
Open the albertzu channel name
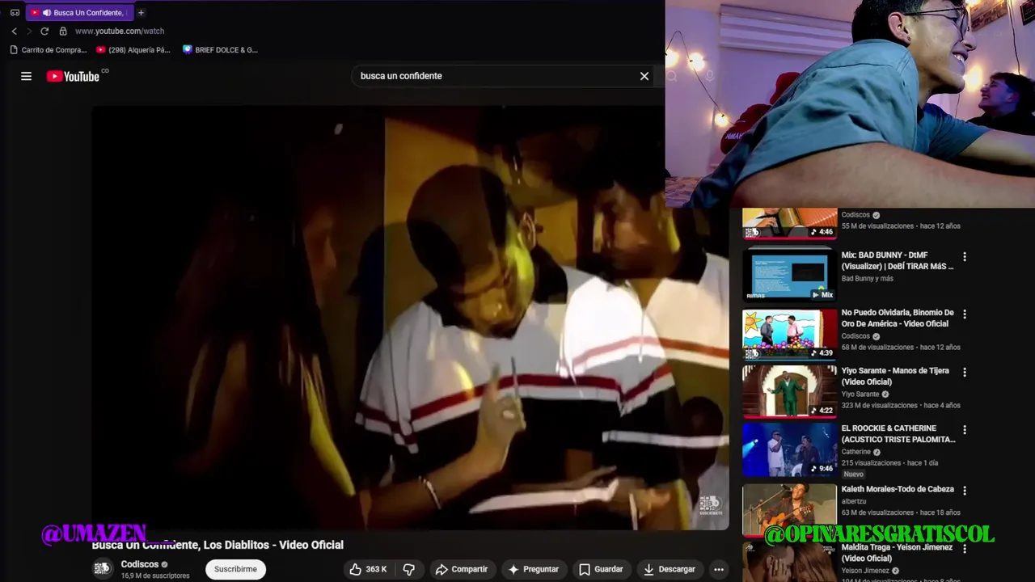[x=853, y=501]
